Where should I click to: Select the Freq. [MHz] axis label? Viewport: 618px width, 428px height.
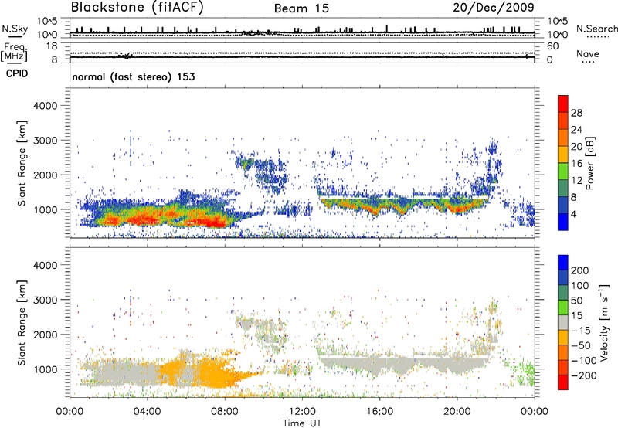(x=15, y=53)
